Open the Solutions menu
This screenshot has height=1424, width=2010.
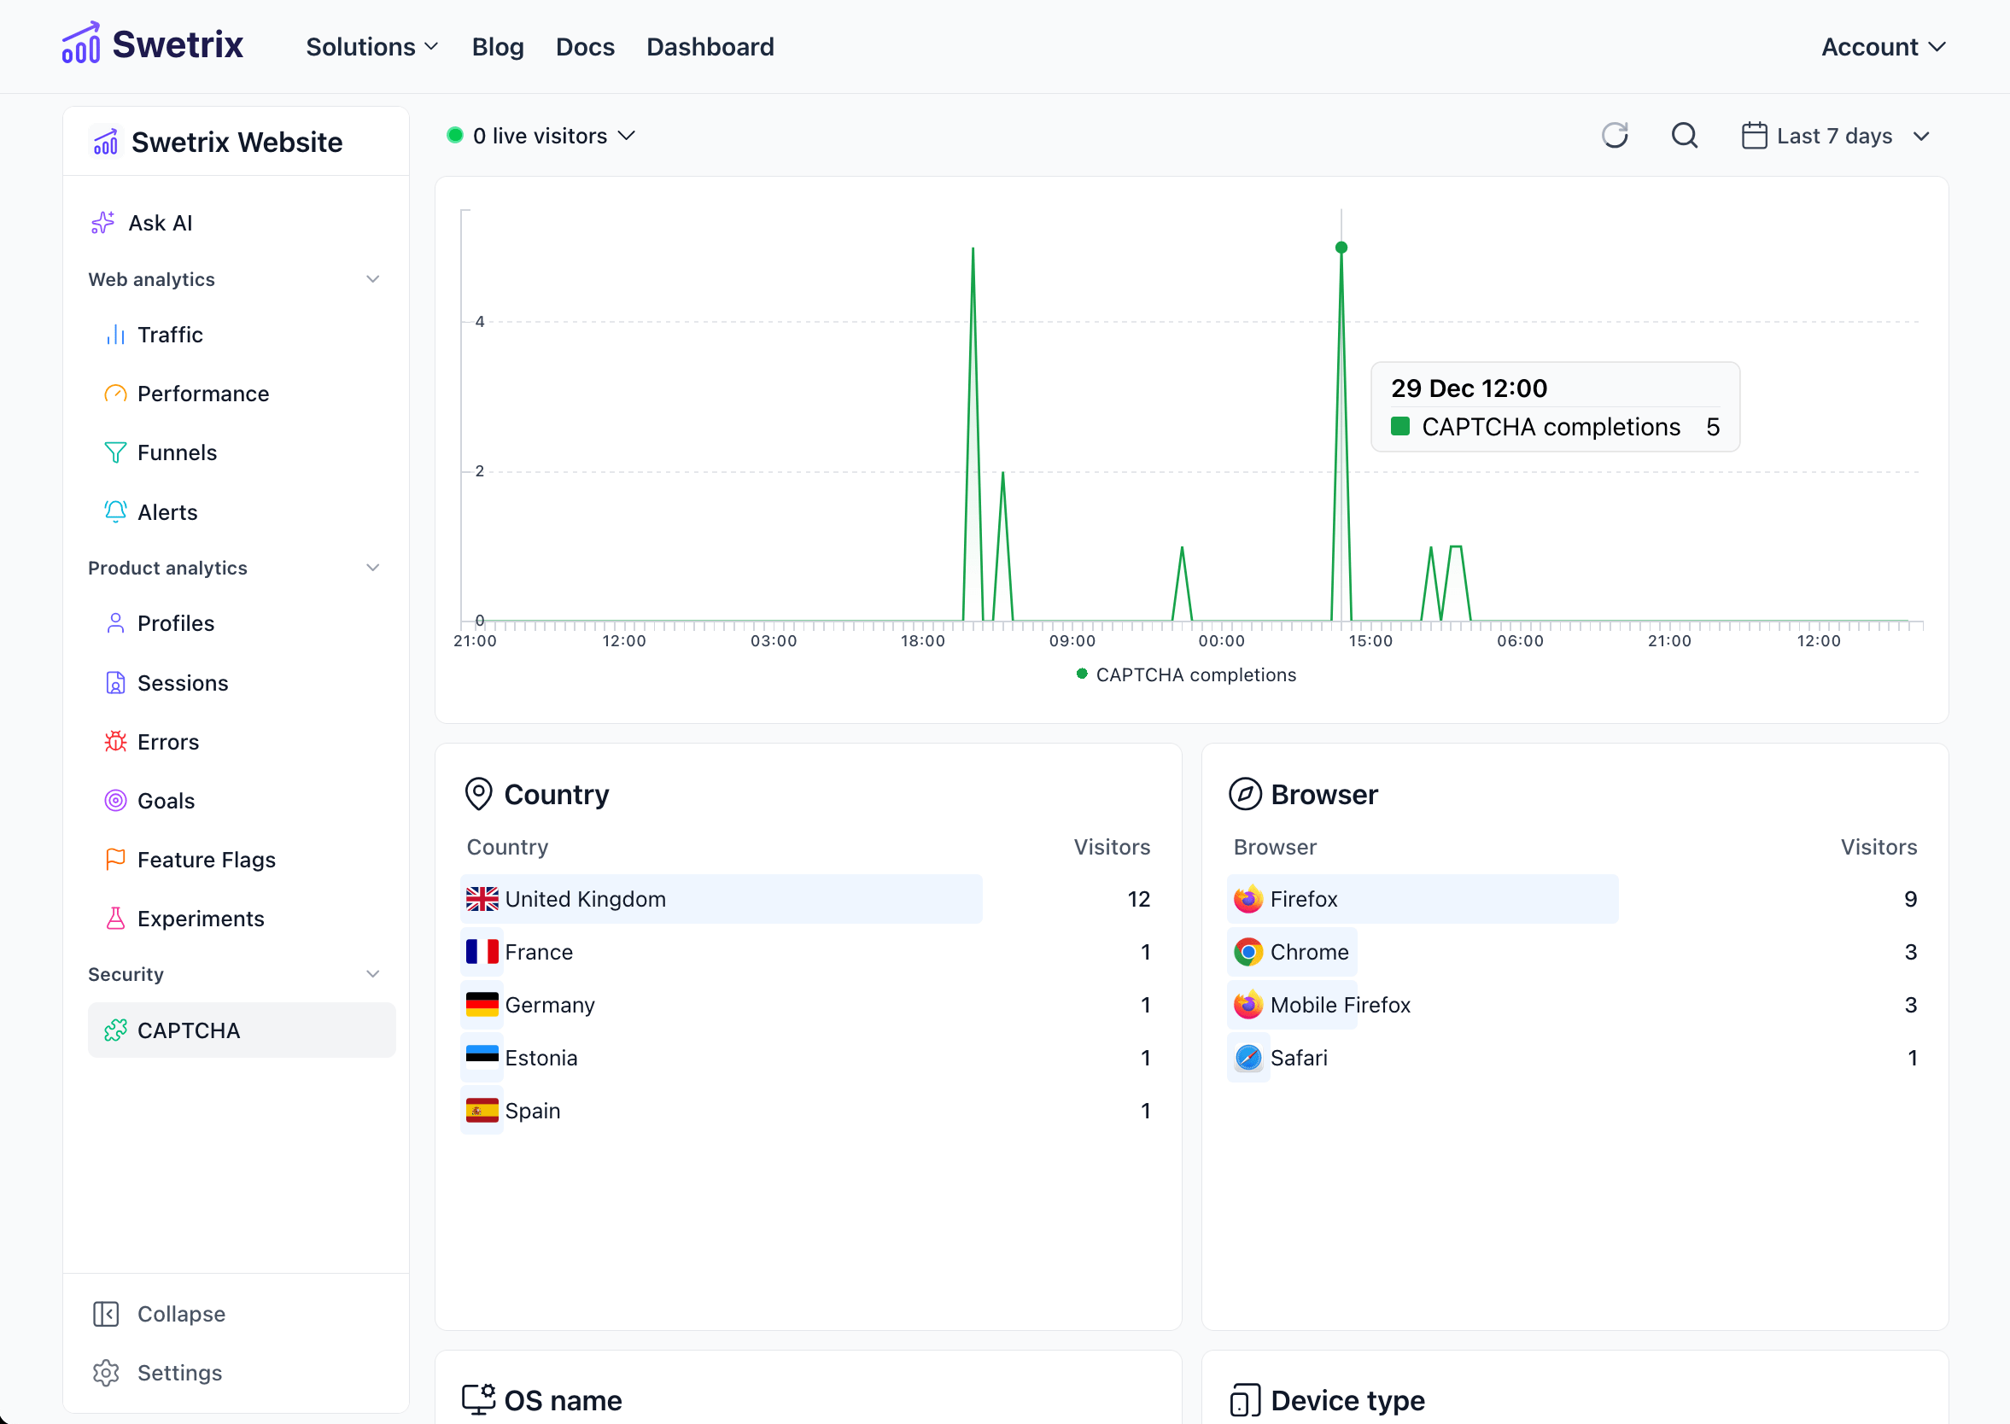coord(371,45)
